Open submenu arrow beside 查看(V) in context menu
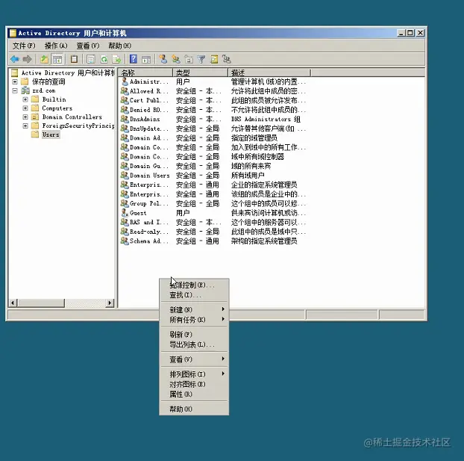Image resolution: width=464 pixels, height=461 pixels. click(223, 359)
